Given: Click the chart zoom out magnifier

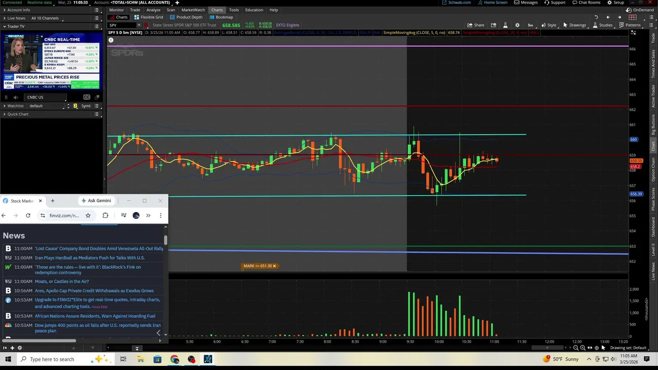Looking at the screenshot, I should [x=576, y=348].
